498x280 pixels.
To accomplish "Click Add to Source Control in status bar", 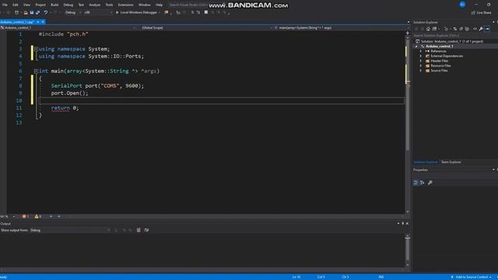I will click(x=471, y=277).
